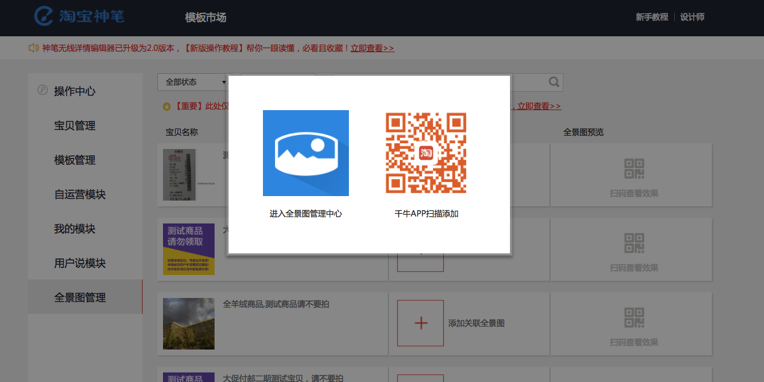Open the 全部状态 dropdown
The width and height of the screenshot is (764, 382).
point(194,82)
